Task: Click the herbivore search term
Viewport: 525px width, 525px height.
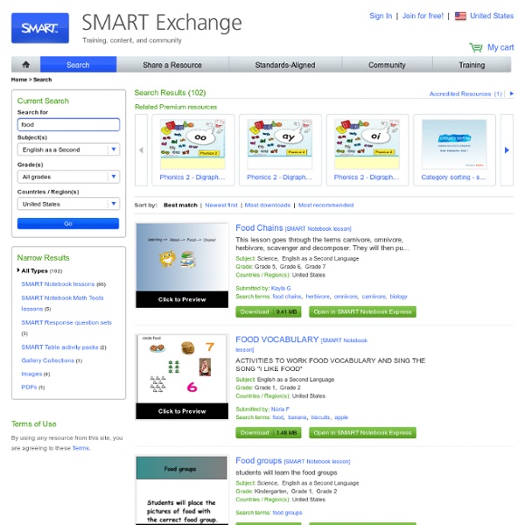Action: [x=318, y=297]
